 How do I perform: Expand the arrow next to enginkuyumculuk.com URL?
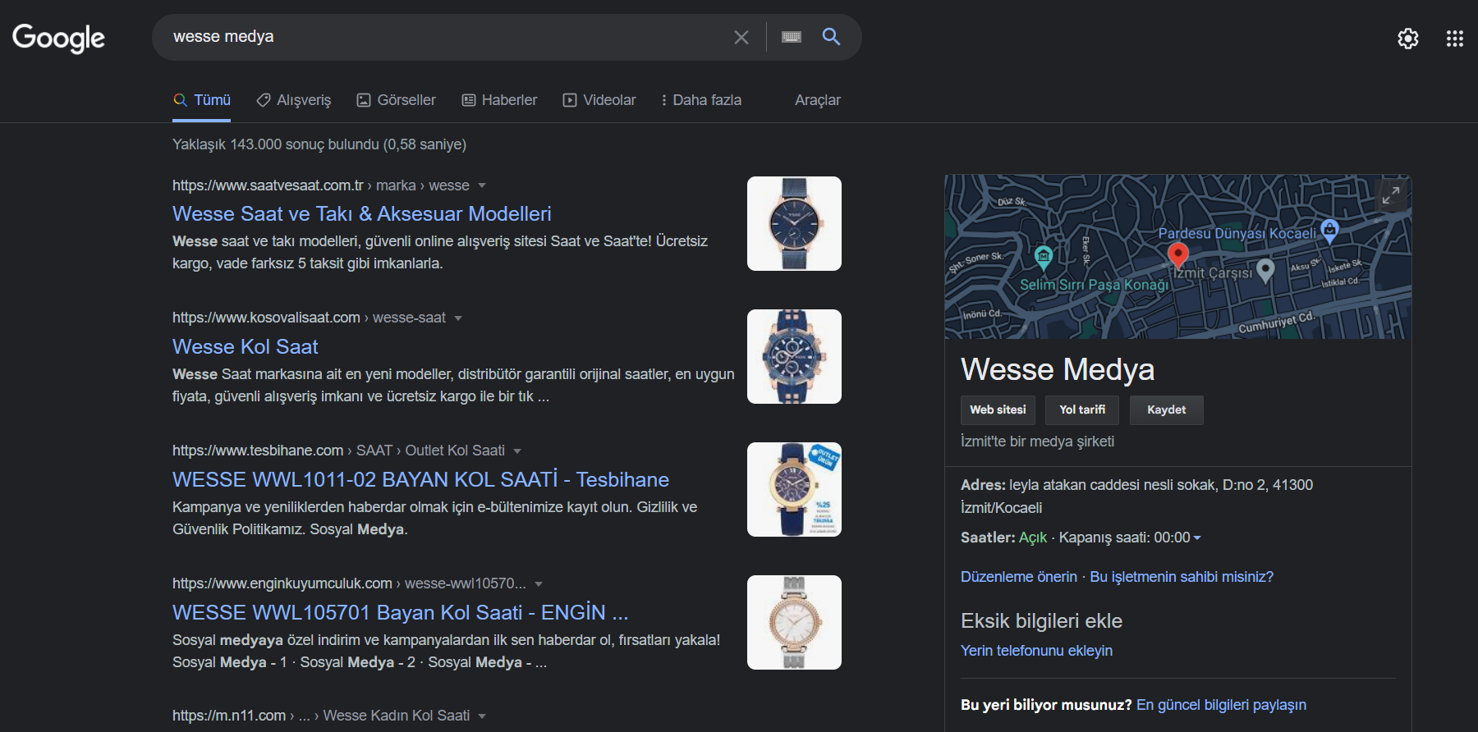[539, 584]
